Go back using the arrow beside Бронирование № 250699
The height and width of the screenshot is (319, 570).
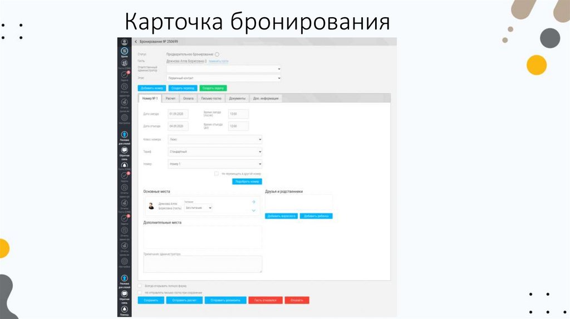[x=136, y=42]
